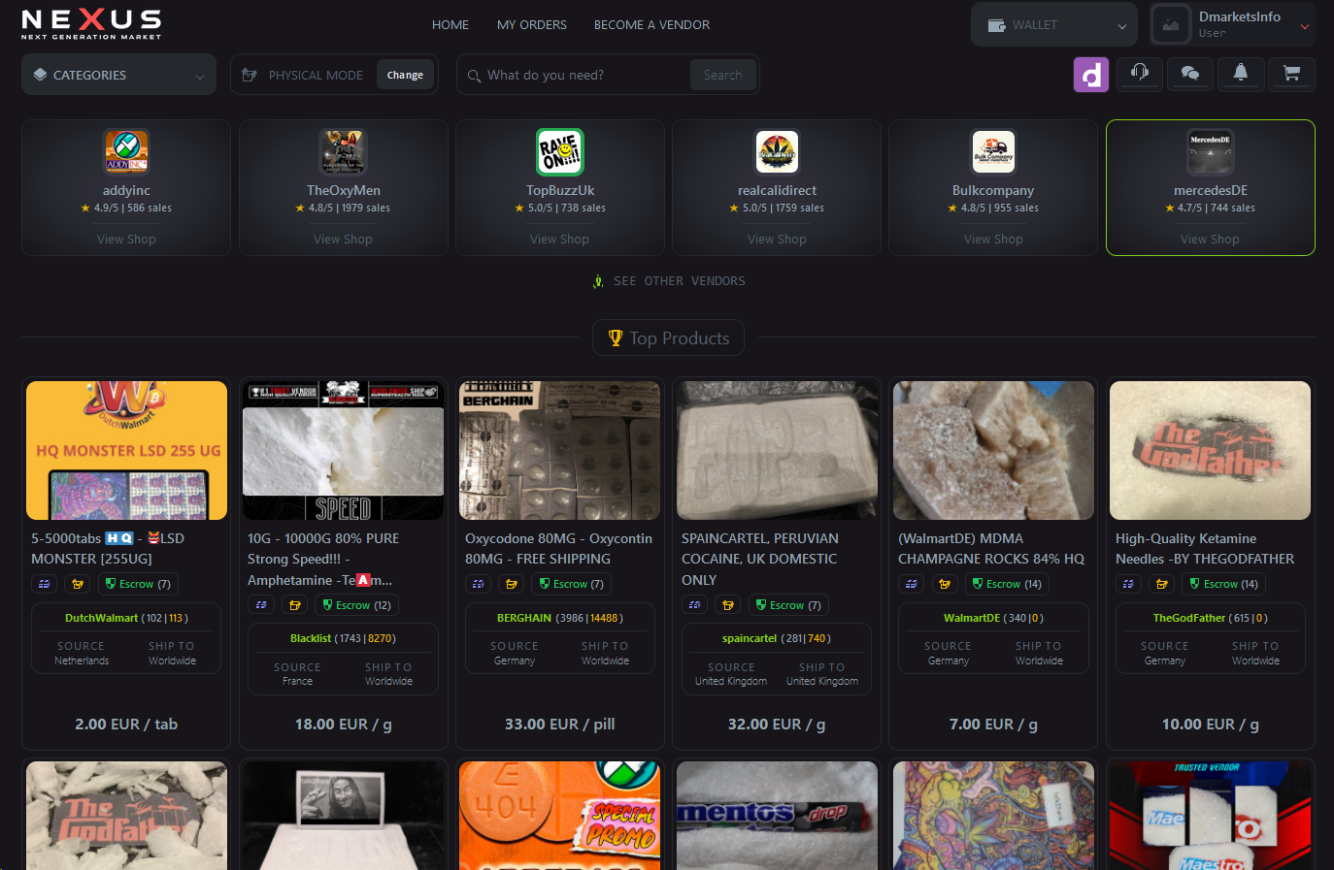Viewport: 1334px width, 870px height.
Task: Click Escrow (12) badge on Blacklist listing
Action: (356, 605)
